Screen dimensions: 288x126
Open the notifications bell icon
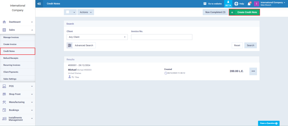coord(249,4)
